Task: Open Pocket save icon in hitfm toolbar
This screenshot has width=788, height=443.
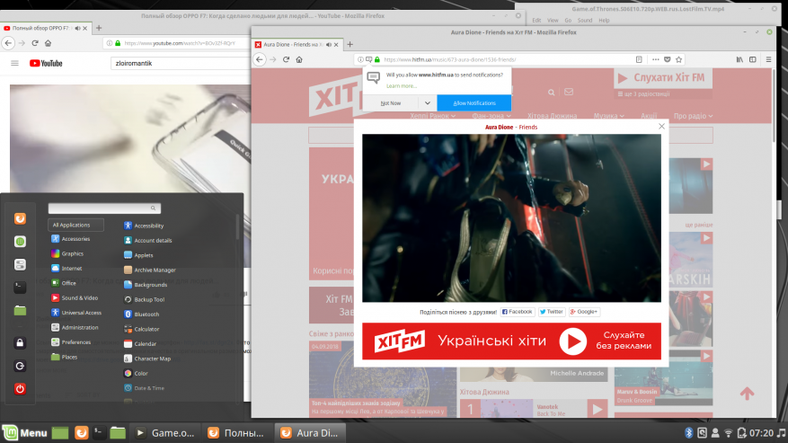Action: pyautogui.click(x=667, y=59)
